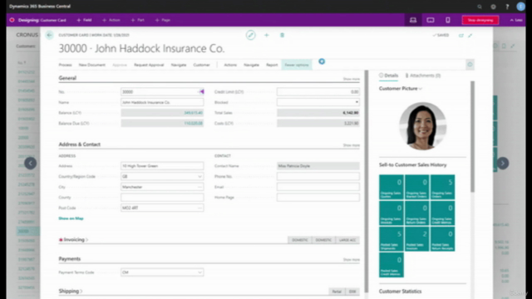Click the customer picture thumbnail

[x=423, y=126]
